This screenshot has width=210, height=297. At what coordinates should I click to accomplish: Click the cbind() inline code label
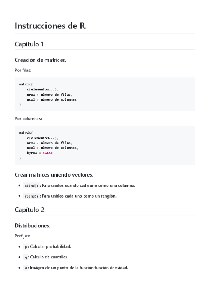click(31, 186)
